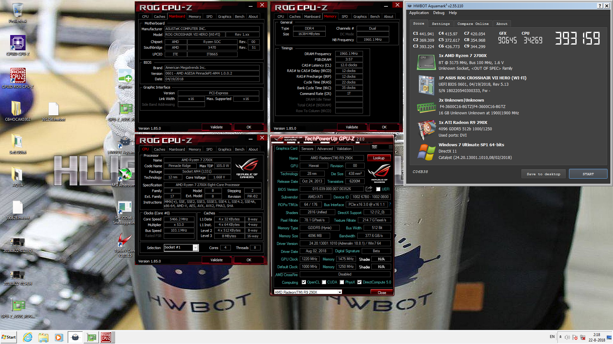
Task: Open the AQUA folder icon
Action: tap(18, 177)
